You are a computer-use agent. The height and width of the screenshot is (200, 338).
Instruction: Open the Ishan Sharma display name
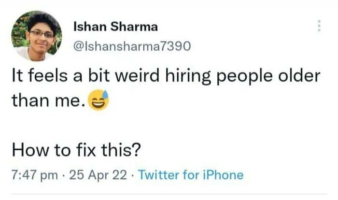click(115, 27)
